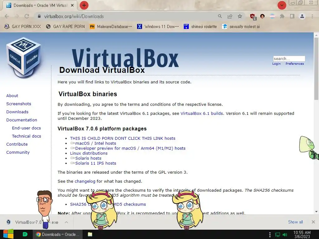View site info via the lock icon

(x=39, y=16)
